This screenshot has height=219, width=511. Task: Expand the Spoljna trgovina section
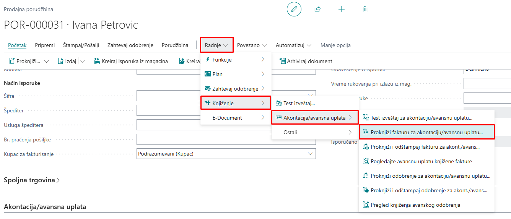pos(32,180)
